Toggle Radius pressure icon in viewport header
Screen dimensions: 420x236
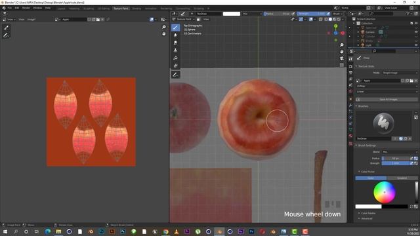[293, 14]
